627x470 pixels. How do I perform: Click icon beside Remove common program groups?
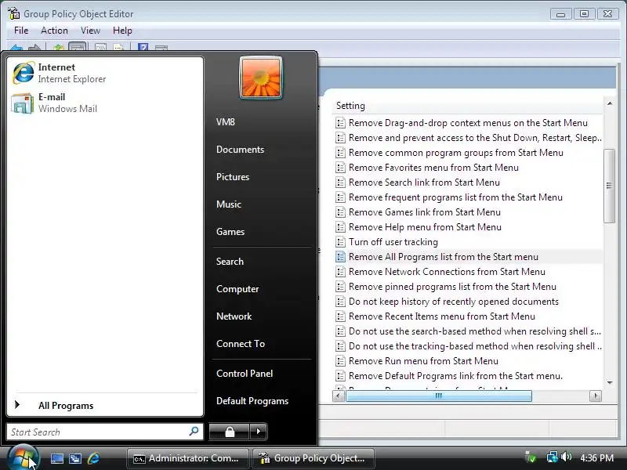[340, 153]
